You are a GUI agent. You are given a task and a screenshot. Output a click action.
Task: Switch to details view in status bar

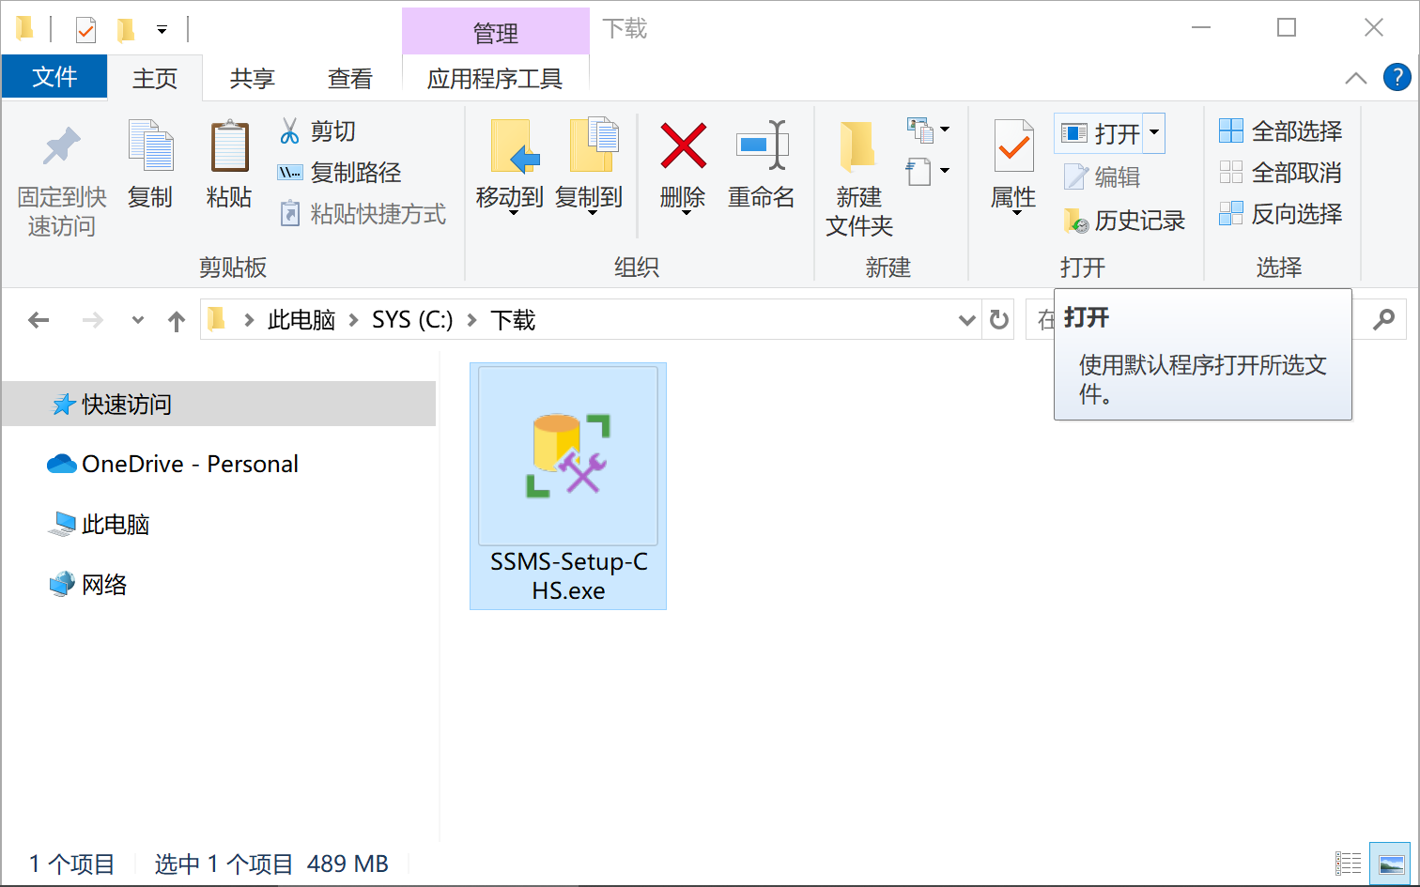coord(1349,864)
